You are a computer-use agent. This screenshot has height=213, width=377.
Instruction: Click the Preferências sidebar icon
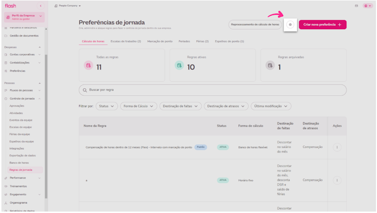tap(6, 71)
